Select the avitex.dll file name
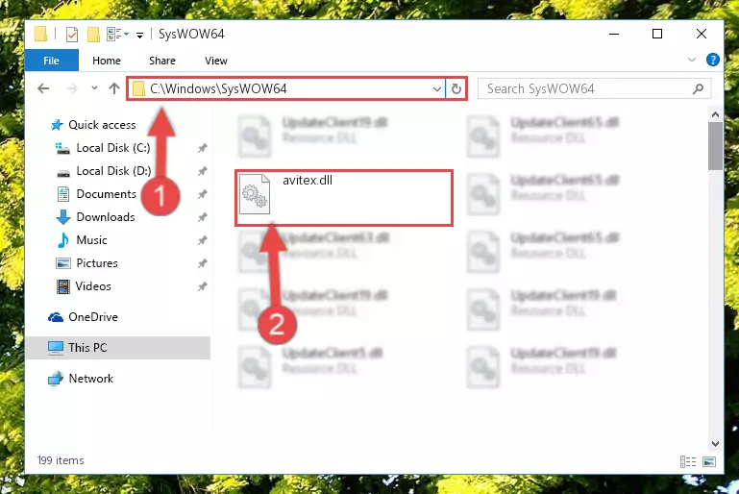 coord(308,180)
